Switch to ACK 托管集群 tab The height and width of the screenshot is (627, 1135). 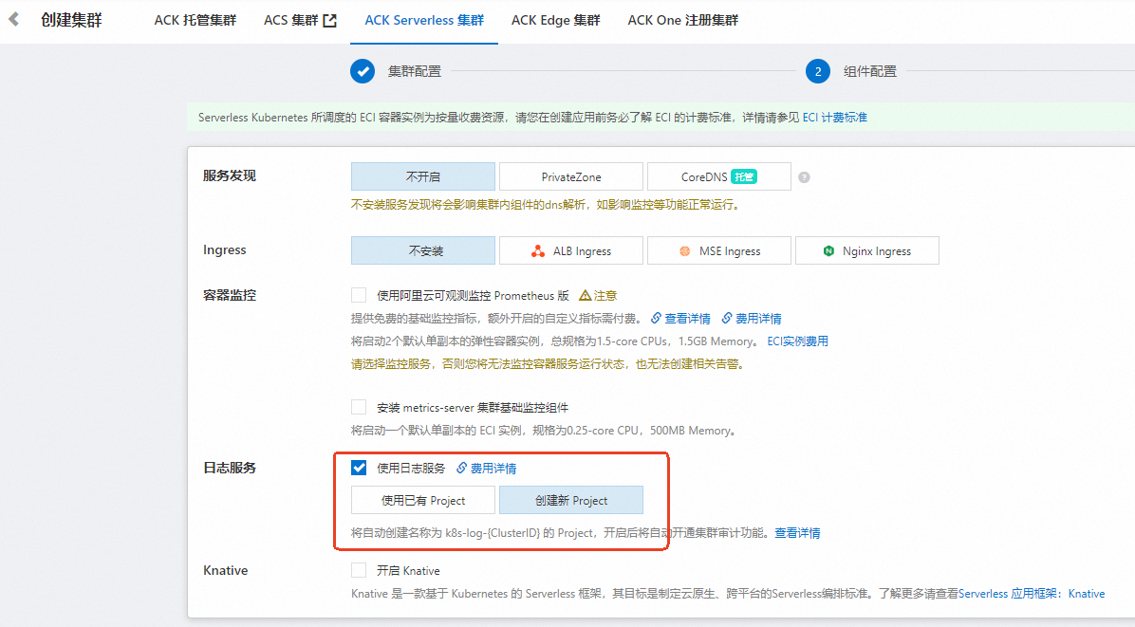[195, 20]
